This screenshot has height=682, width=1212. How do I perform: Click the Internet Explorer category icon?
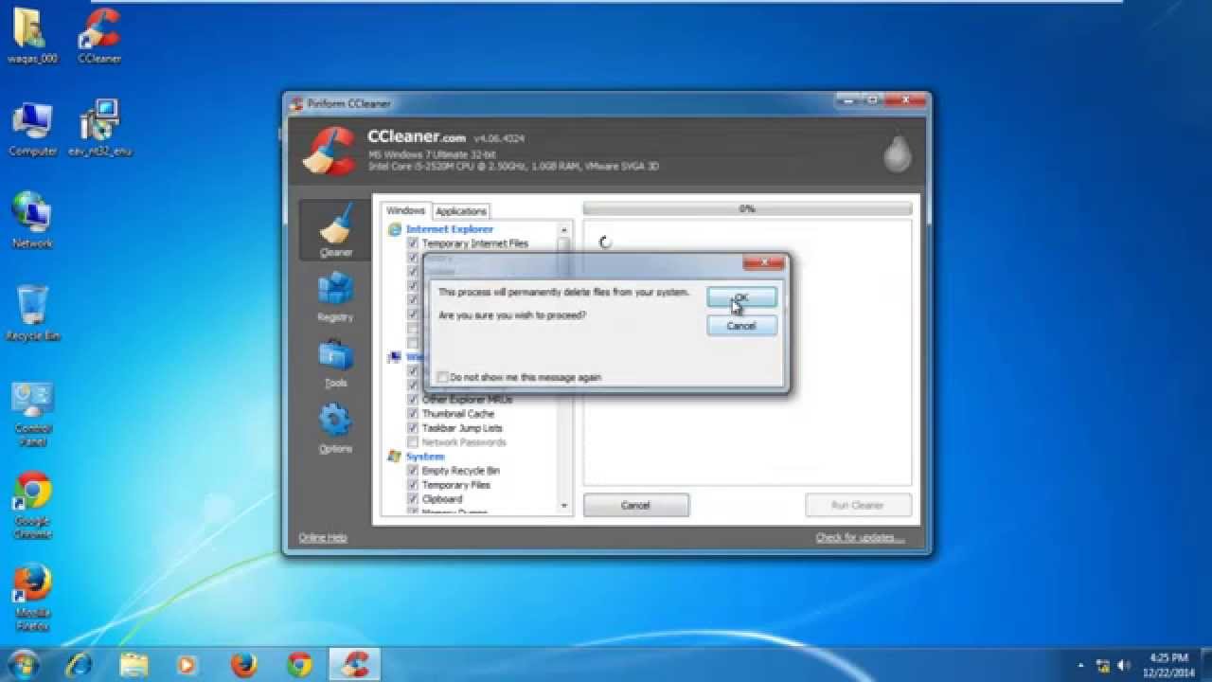click(x=395, y=229)
